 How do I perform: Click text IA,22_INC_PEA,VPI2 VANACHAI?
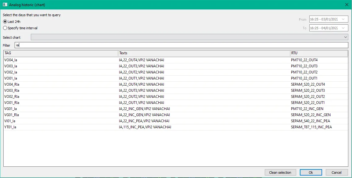click(x=144, y=121)
